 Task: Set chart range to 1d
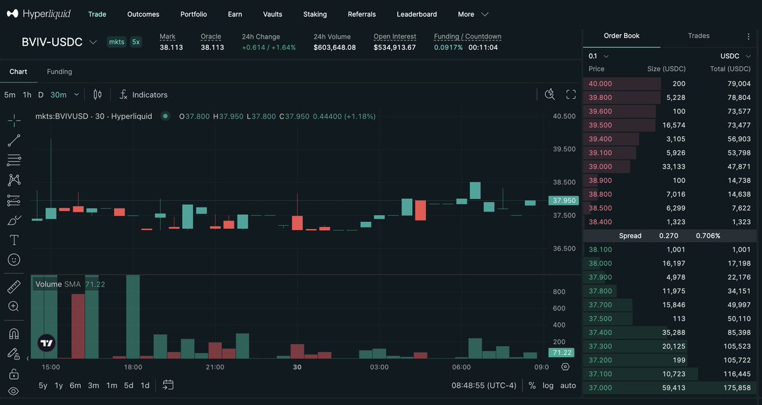pyautogui.click(x=145, y=385)
